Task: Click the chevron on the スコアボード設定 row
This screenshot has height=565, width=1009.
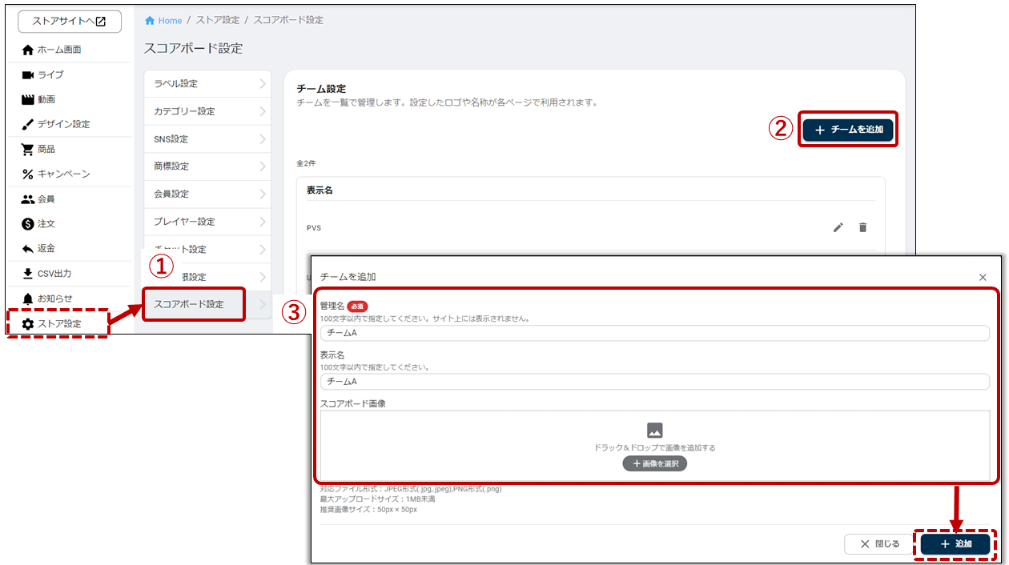Action: click(x=263, y=304)
